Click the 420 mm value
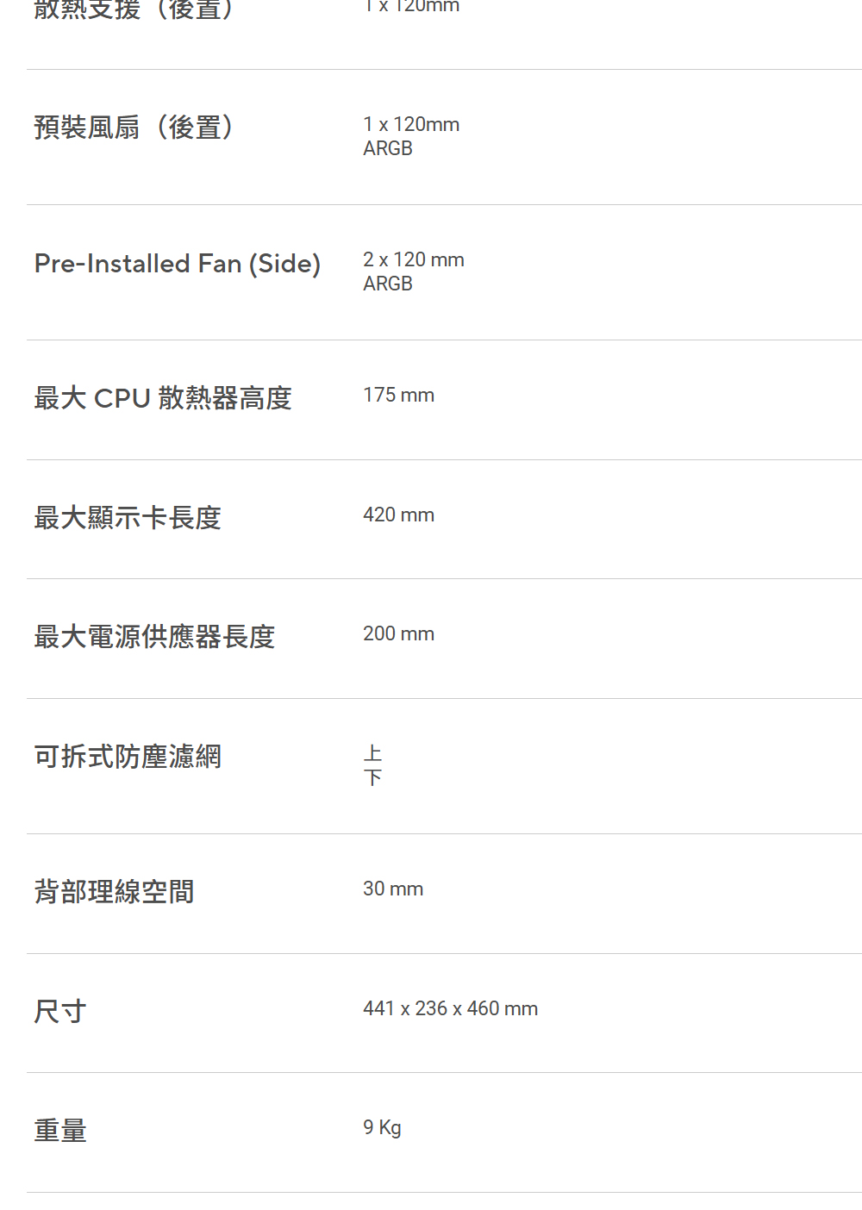862x1210 pixels. (399, 515)
